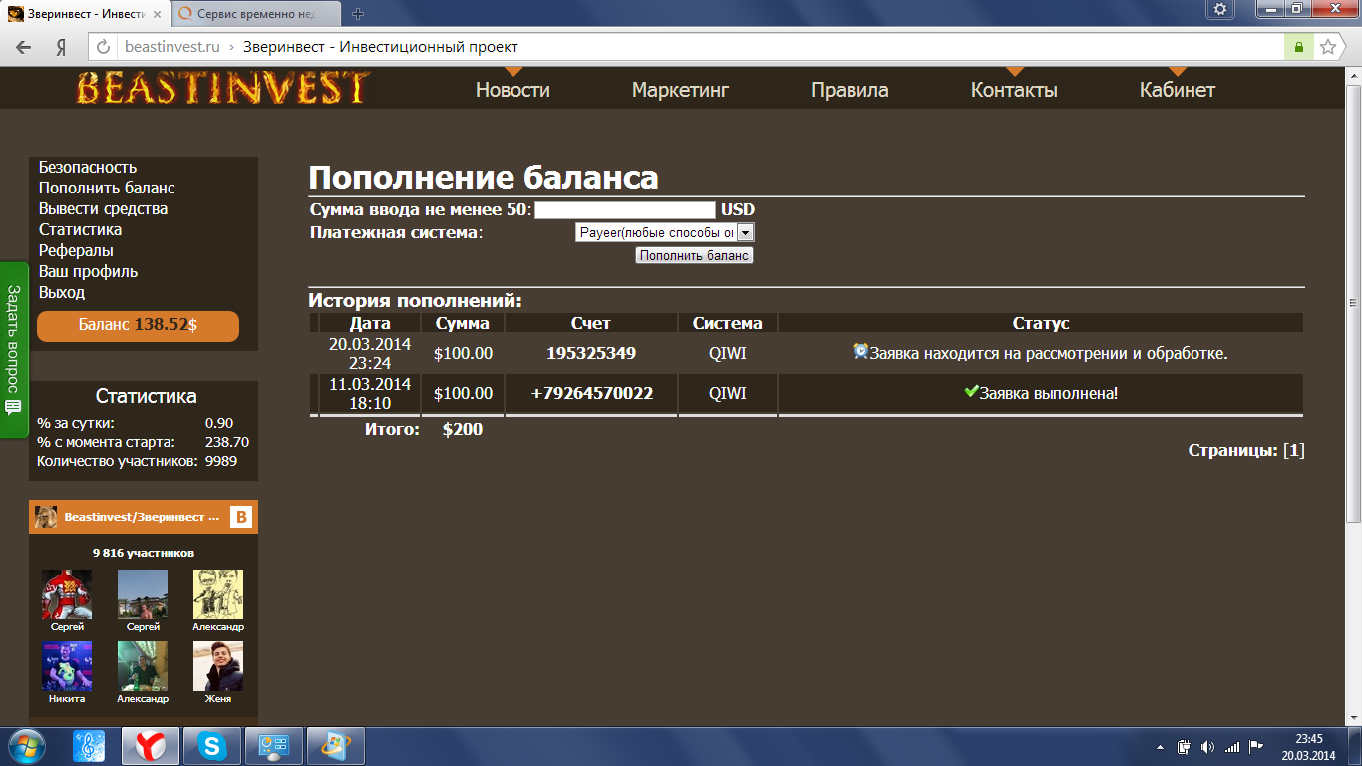1362x766 pixels.
Task: Click the BEASTINVEST logo
Action: [x=223, y=88]
